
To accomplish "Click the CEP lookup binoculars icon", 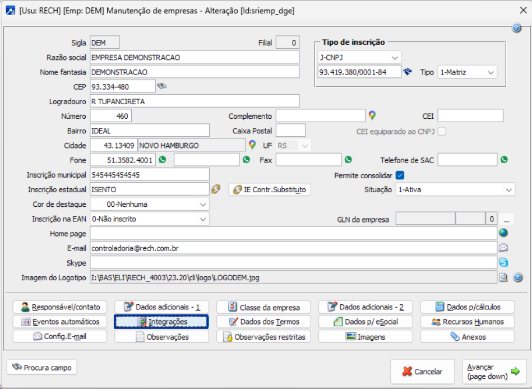I will [x=162, y=86].
